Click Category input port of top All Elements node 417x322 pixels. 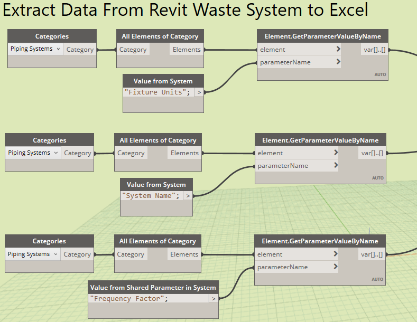[x=133, y=50]
